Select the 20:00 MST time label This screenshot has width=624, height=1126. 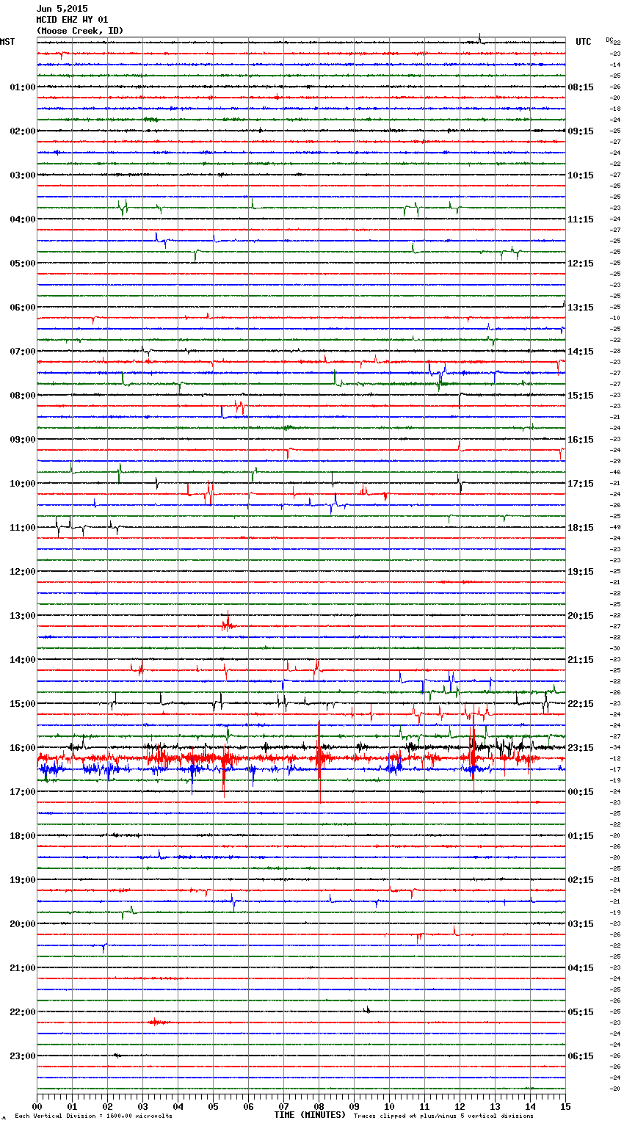point(23,924)
